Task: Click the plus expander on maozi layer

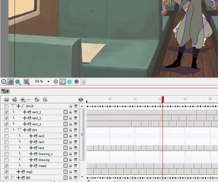Action: (x=31, y=166)
